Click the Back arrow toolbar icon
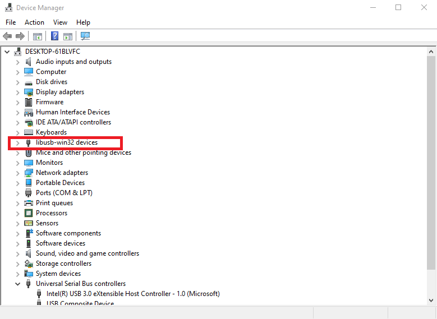Viewport: 437px width, 319px height. [7, 36]
